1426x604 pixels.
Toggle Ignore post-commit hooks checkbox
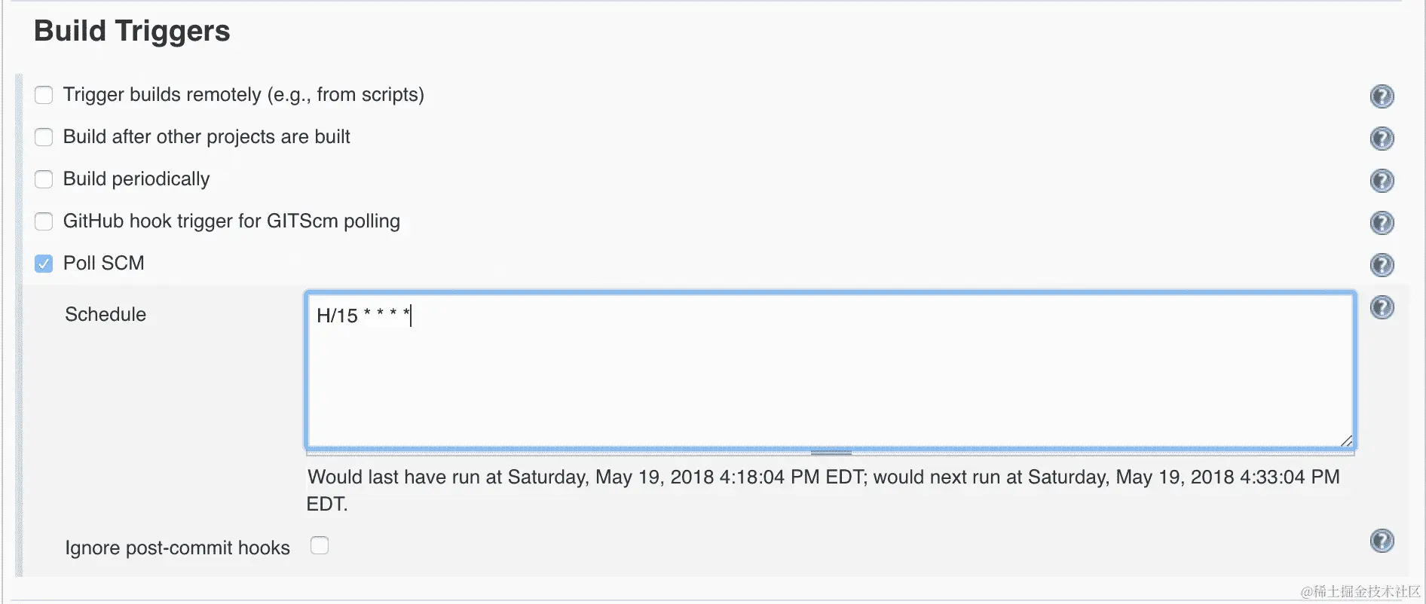coord(320,545)
